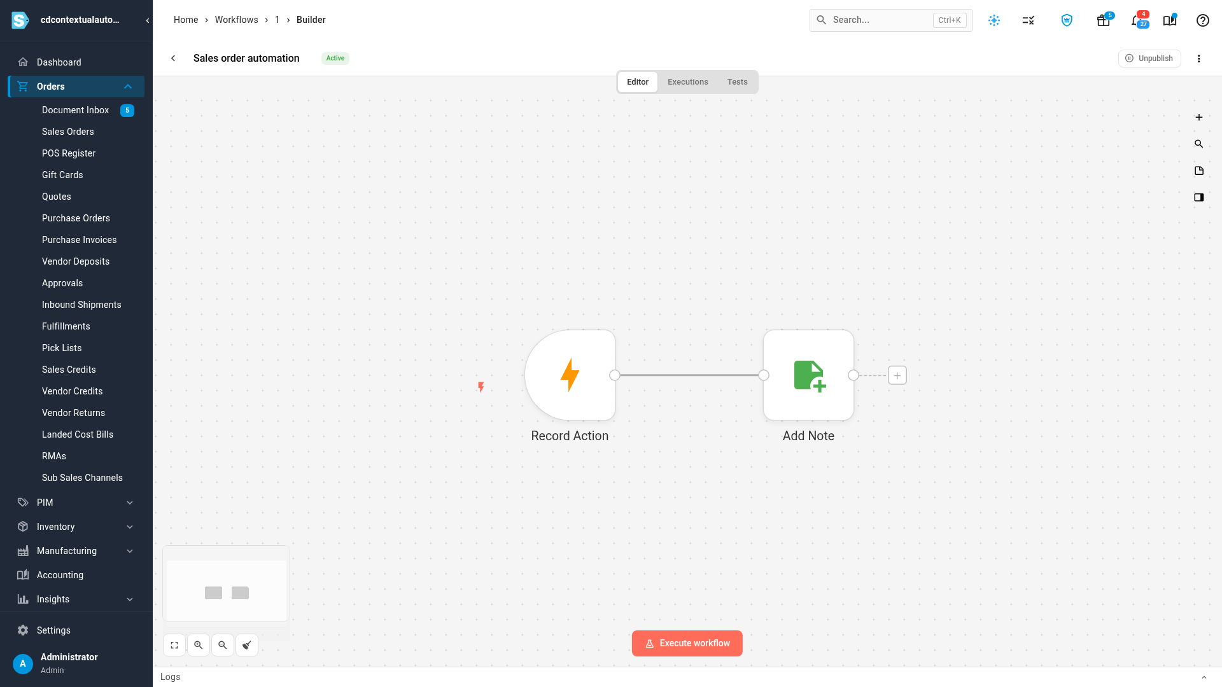Go back with the arrow beside workflow title
The height and width of the screenshot is (687, 1222).
173,58
